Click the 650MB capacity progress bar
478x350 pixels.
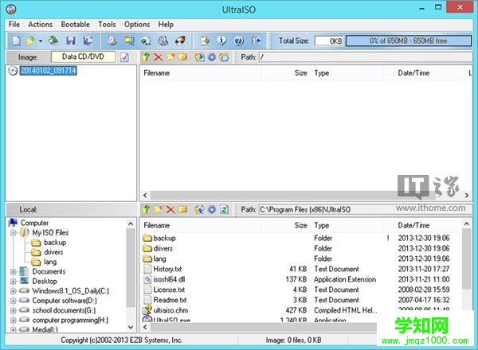408,41
